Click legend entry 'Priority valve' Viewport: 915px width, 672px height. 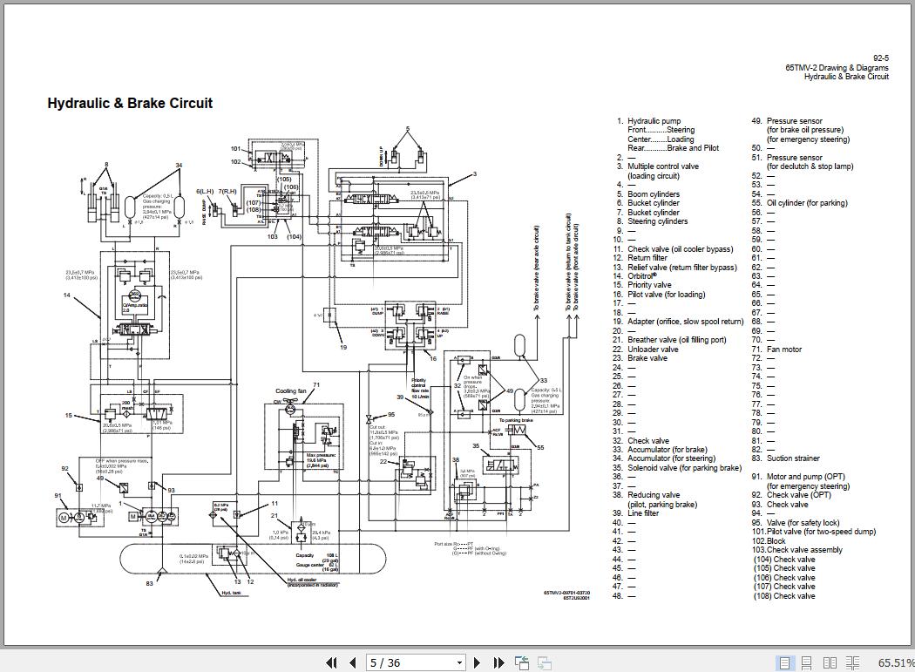649,284
